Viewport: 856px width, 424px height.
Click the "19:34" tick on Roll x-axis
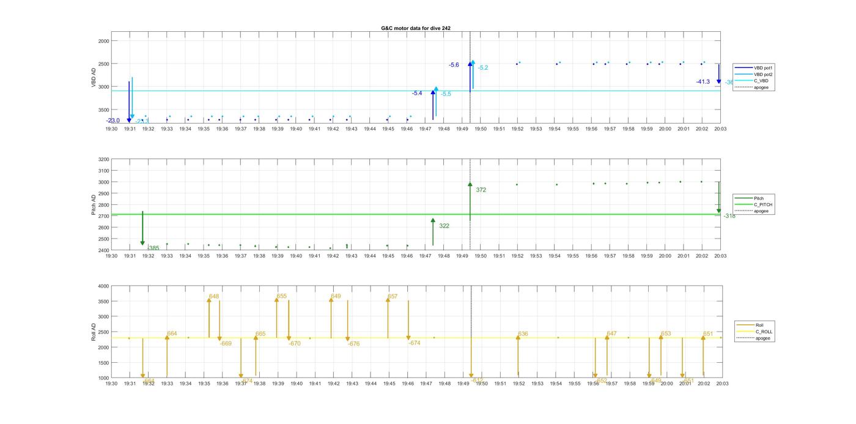pyautogui.click(x=185, y=384)
